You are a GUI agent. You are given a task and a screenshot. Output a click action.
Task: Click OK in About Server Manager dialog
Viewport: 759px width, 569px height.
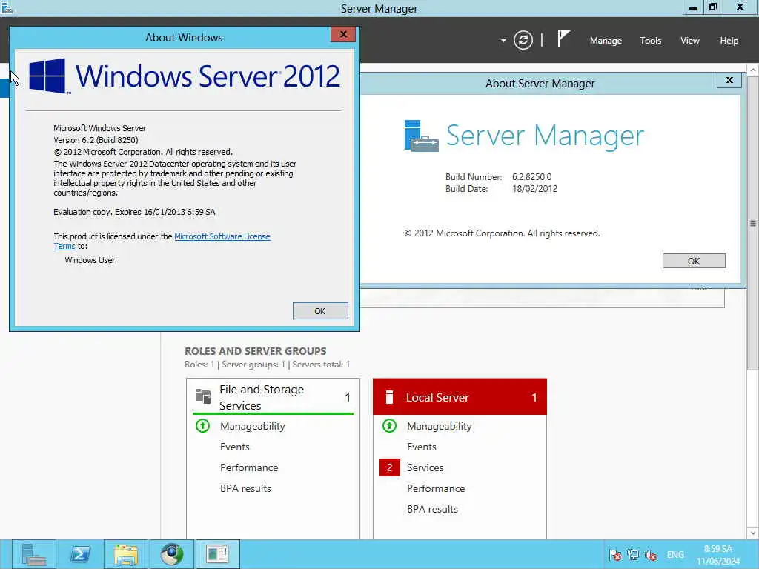694,261
